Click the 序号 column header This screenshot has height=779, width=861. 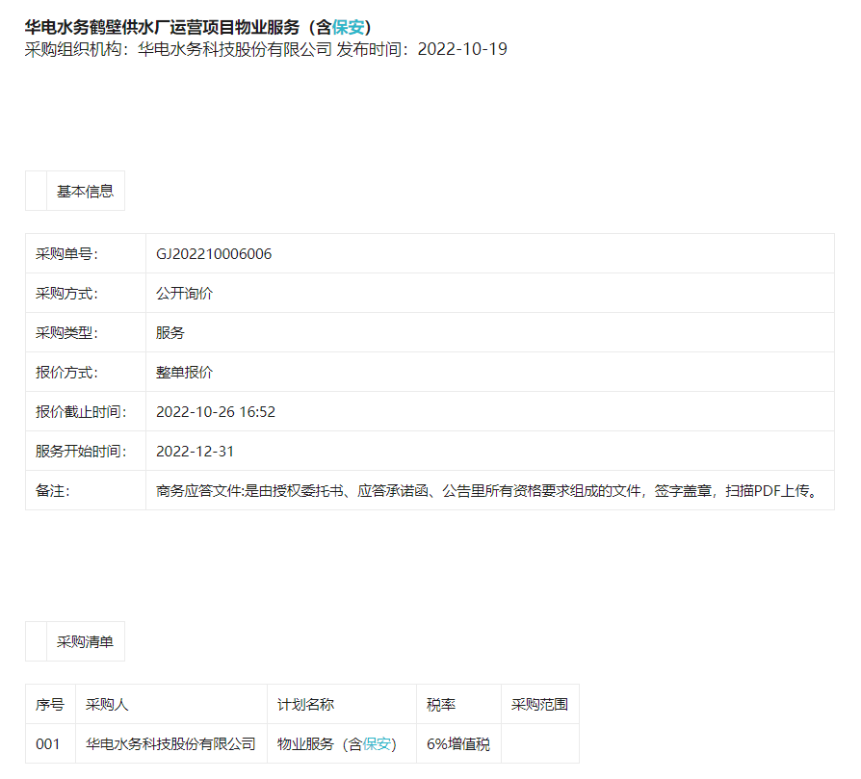click(x=50, y=704)
